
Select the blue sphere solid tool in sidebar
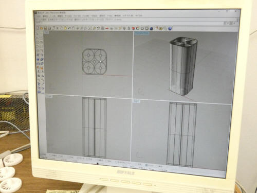[x=38, y=59]
